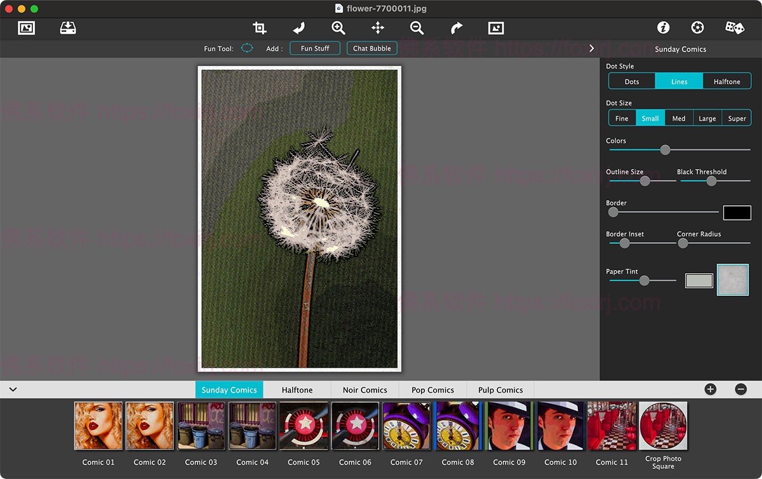
Task: Select the crop tool
Action: pos(259,28)
